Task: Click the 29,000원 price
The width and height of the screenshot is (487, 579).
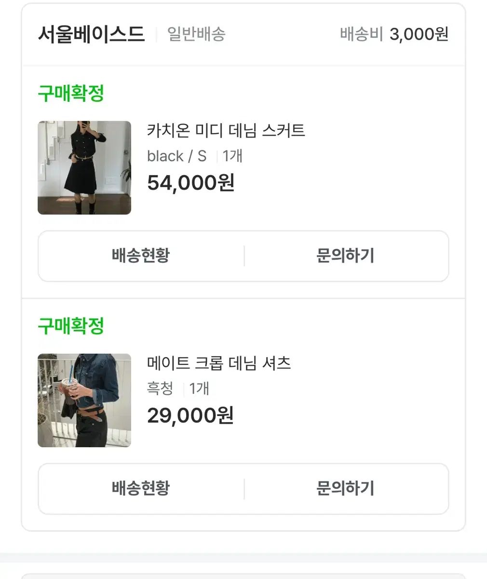Action: click(x=190, y=415)
